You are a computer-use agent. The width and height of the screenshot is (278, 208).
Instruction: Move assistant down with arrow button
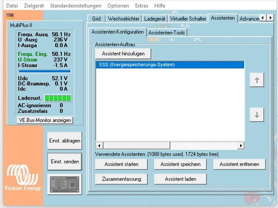[x=257, y=115]
